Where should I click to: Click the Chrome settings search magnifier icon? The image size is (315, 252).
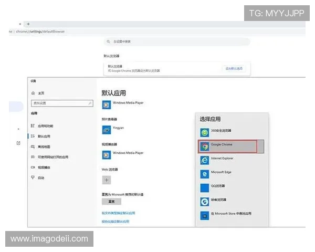point(108,41)
